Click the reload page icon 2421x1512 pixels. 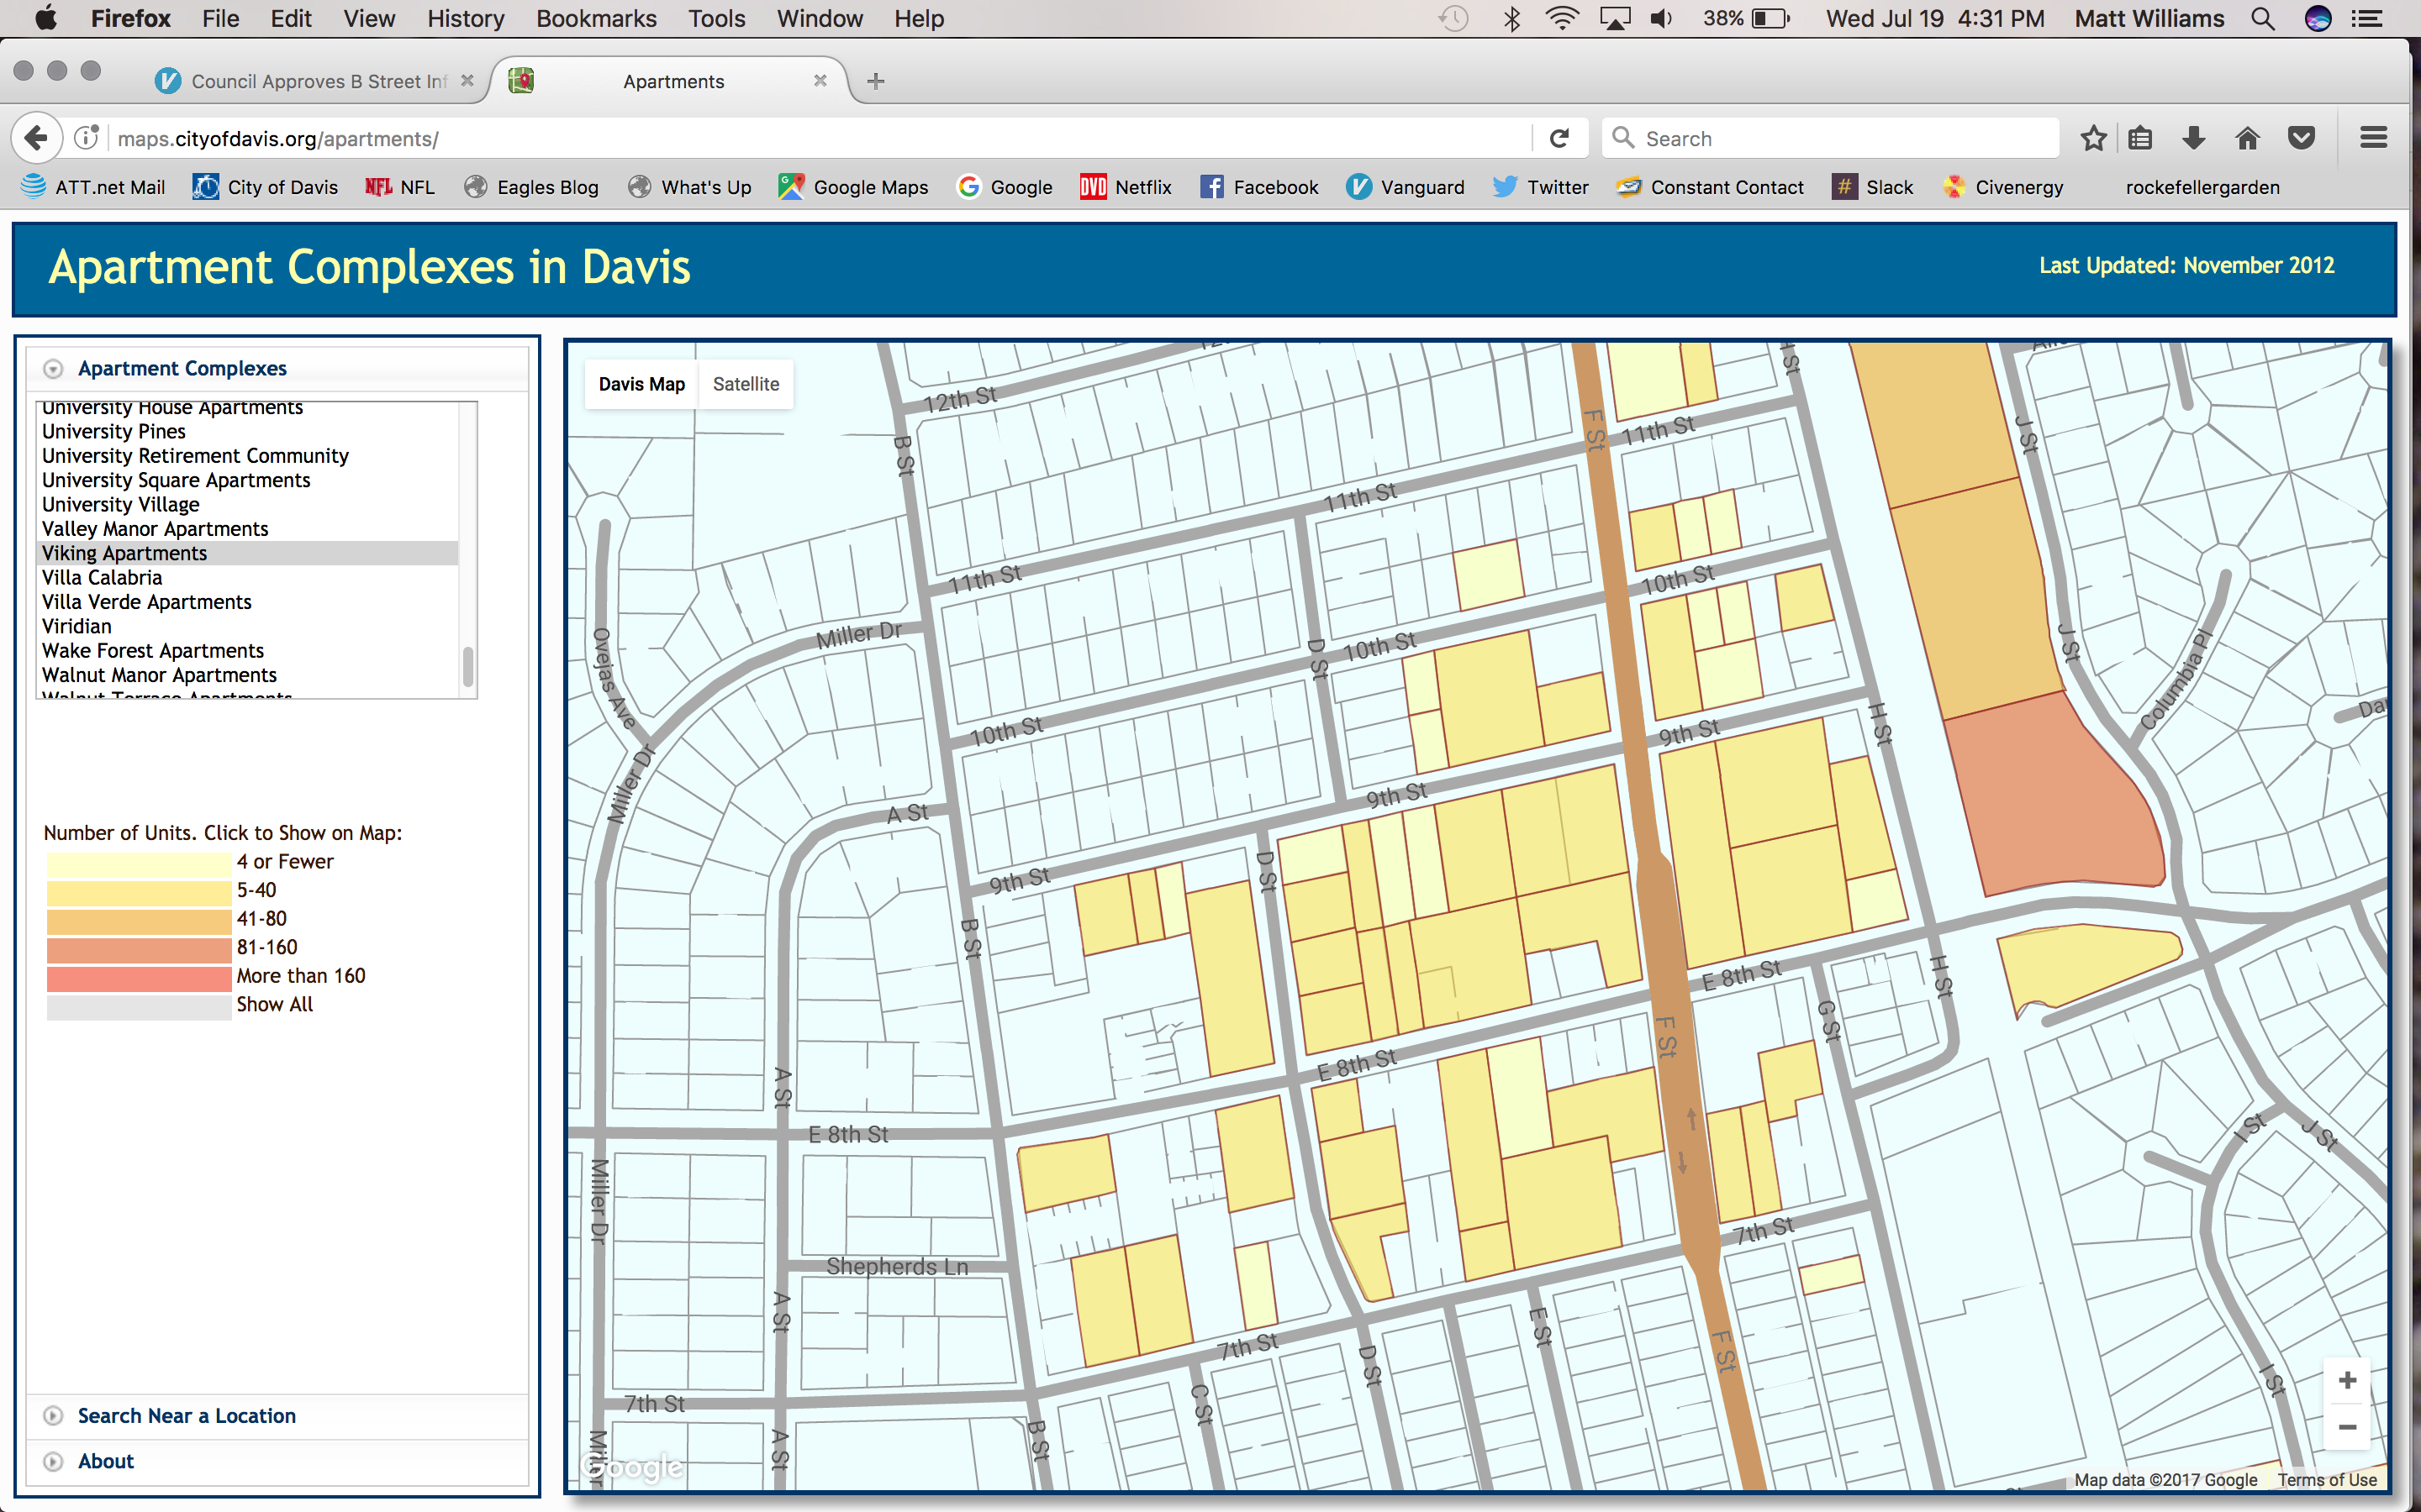click(x=1559, y=138)
